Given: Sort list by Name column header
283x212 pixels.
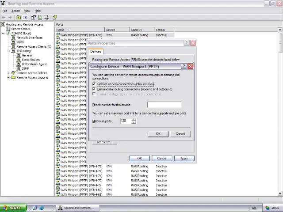Looking at the screenshot, I should coord(80,30).
